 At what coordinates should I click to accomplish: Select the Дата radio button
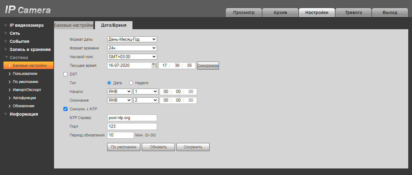click(109, 83)
